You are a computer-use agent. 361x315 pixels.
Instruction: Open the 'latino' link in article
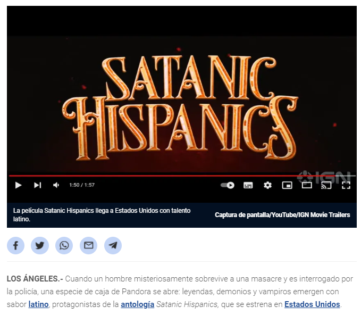click(38, 304)
